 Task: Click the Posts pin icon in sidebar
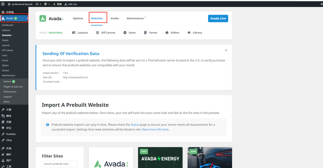3,110
